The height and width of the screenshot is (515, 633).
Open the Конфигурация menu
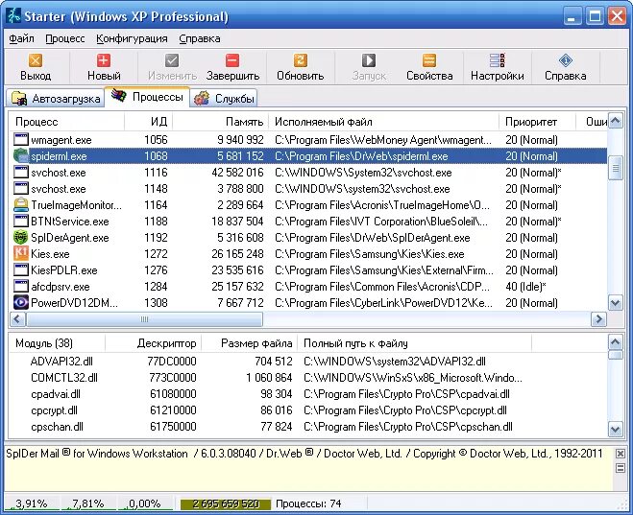132,38
